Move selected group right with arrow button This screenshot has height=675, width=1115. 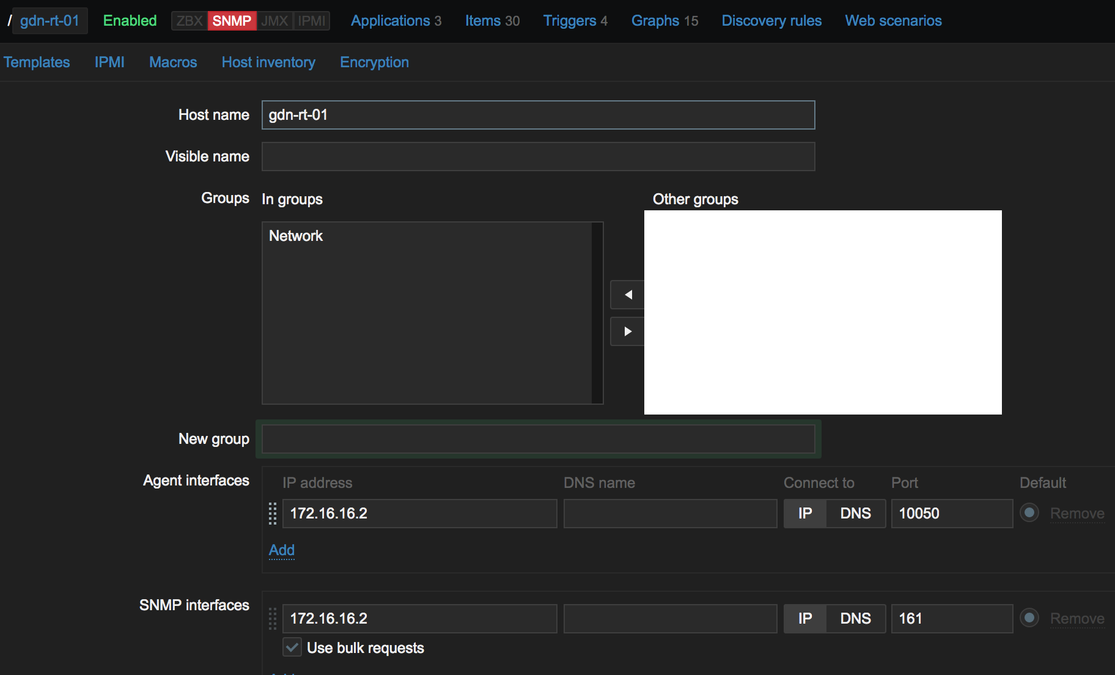pos(627,331)
